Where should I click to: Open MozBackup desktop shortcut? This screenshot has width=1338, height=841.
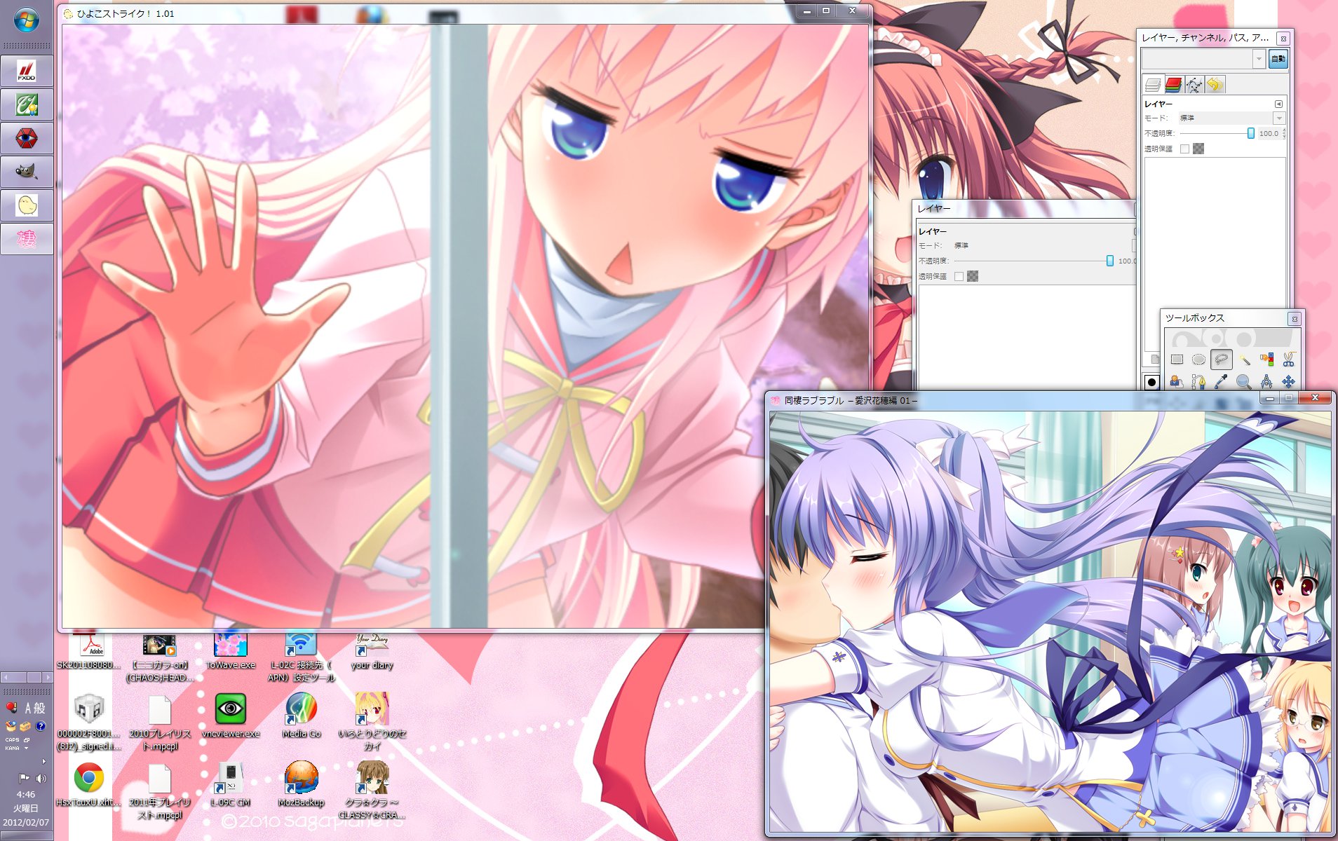tap(302, 785)
